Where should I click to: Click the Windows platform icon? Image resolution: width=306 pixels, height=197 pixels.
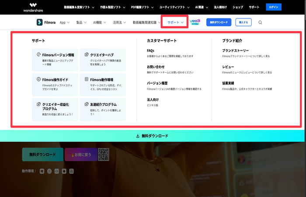42,170
